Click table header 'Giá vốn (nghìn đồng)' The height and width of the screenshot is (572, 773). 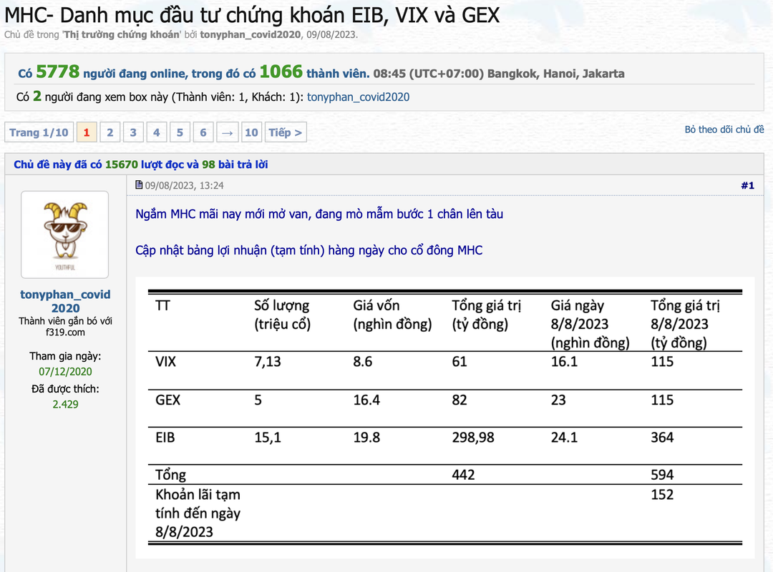pyautogui.click(x=392, y=315)
